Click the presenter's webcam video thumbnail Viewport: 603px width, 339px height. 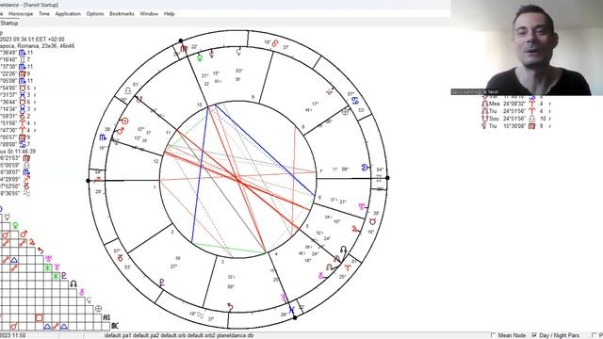coord(527,48)
